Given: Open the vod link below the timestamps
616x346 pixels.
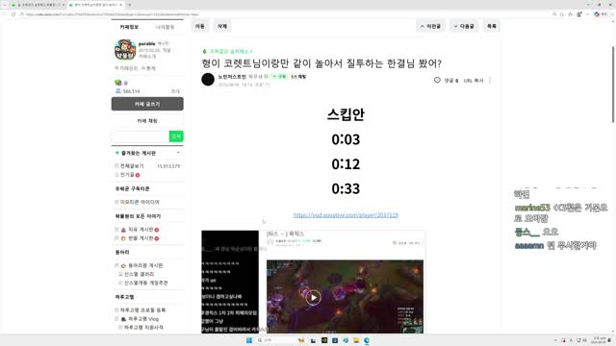Looking at the screenshot, I should pyautogui.click(x=346, y=215).
